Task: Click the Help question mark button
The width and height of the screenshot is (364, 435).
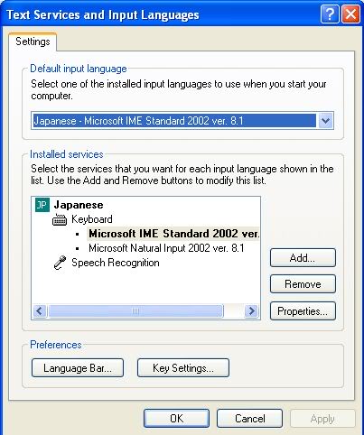Action: [330, 14]
